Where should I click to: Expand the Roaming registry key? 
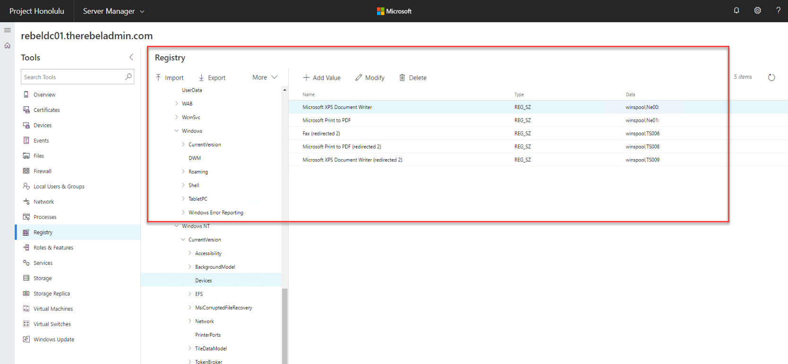pyautogui.click(x=183, y=171)
